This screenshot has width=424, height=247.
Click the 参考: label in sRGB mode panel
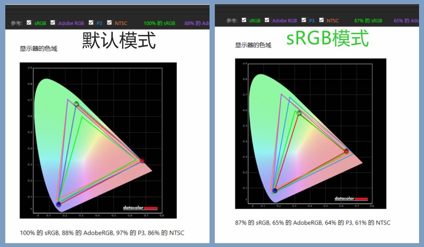click(x=232, y=21)
